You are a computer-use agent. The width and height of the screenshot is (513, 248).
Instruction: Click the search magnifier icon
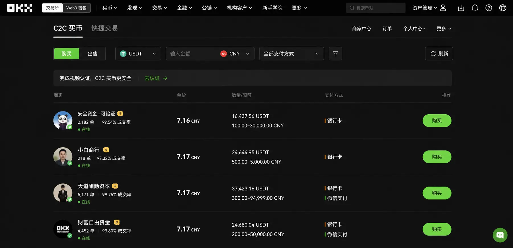point(352,8)
